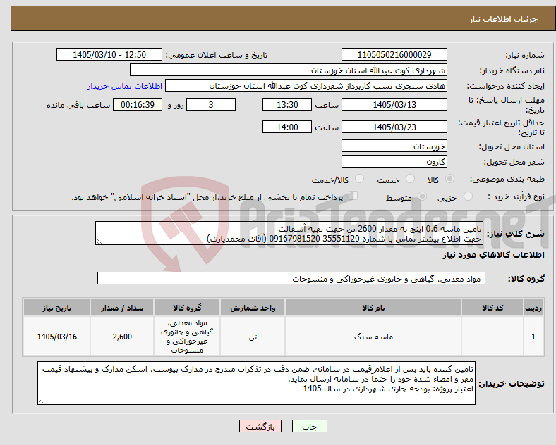Click the چاپ print button
556x445 pixels.
pyautogui.click(x=310, y=426)
